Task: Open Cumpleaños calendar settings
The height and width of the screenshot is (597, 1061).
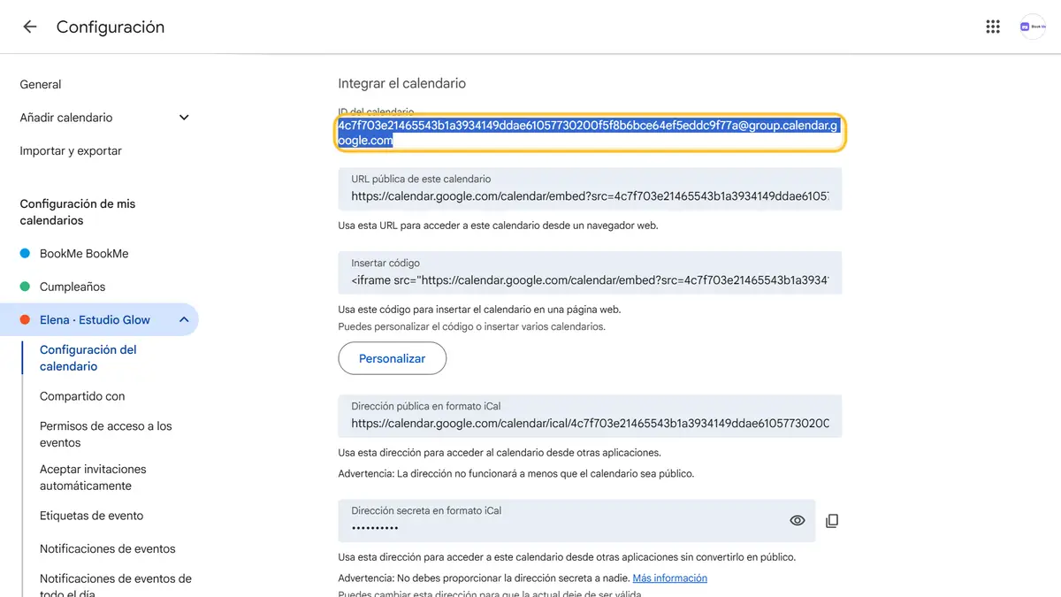Action: (73, 287)
